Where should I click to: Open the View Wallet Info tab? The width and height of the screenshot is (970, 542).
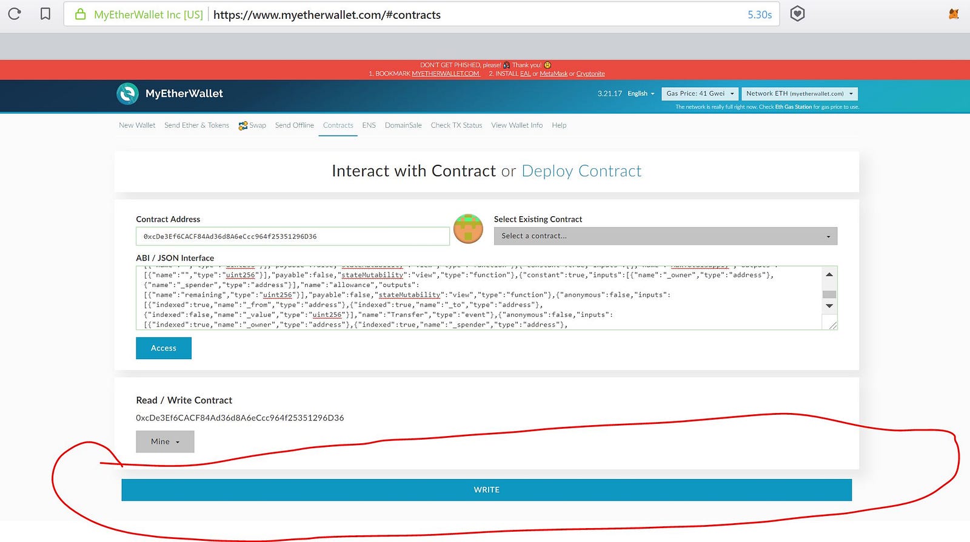517,125
